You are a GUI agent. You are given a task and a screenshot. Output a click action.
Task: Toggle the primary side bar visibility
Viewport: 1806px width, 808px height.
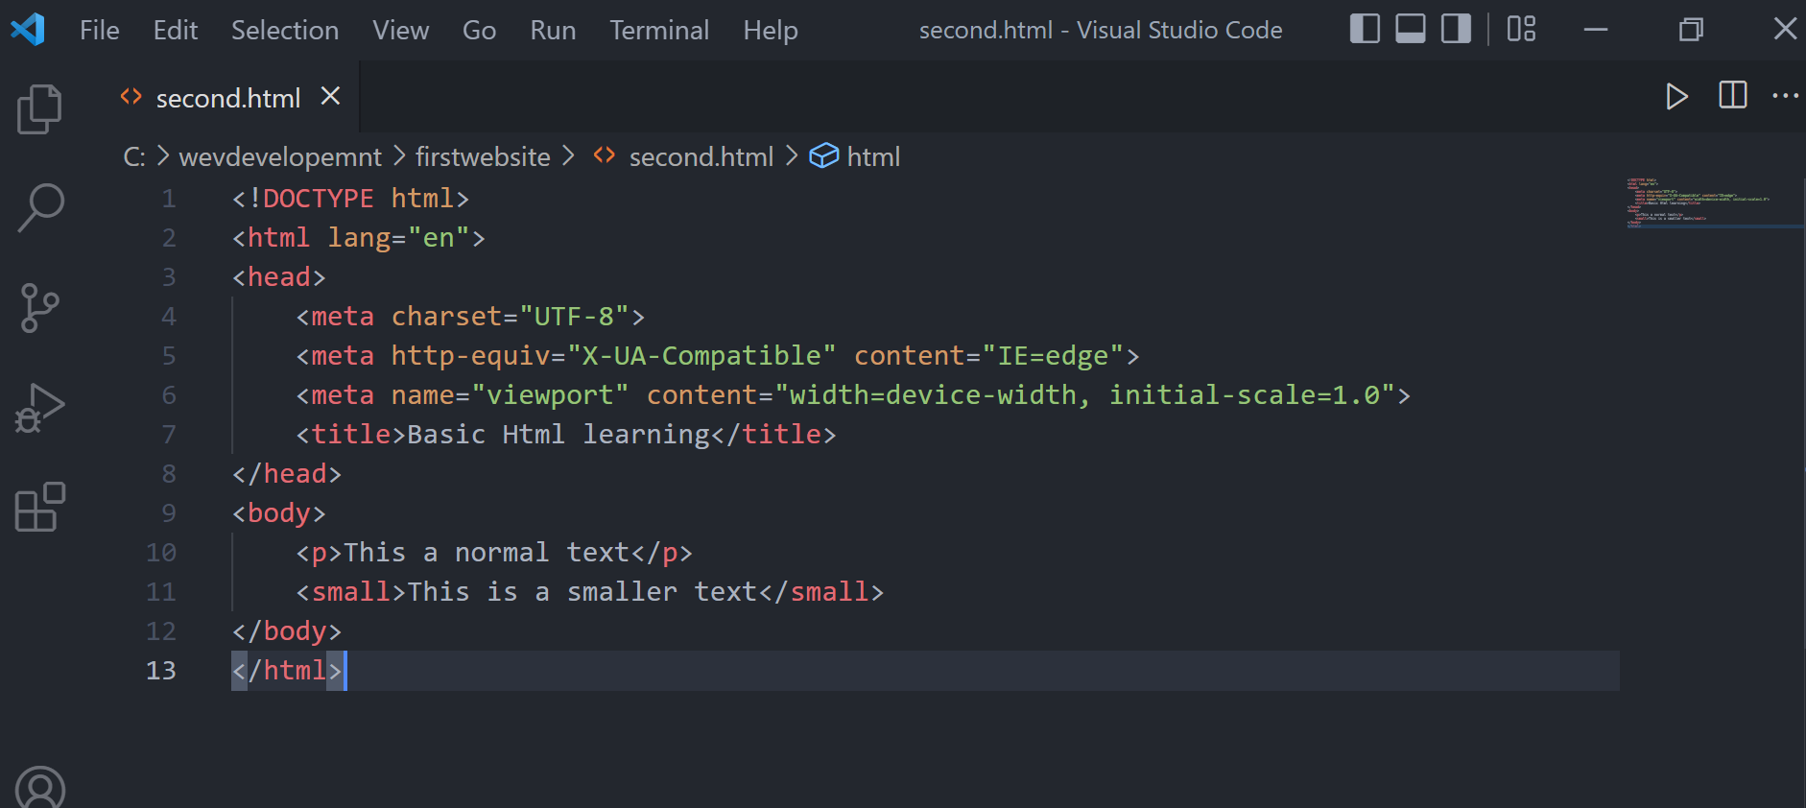point(1365,30)
